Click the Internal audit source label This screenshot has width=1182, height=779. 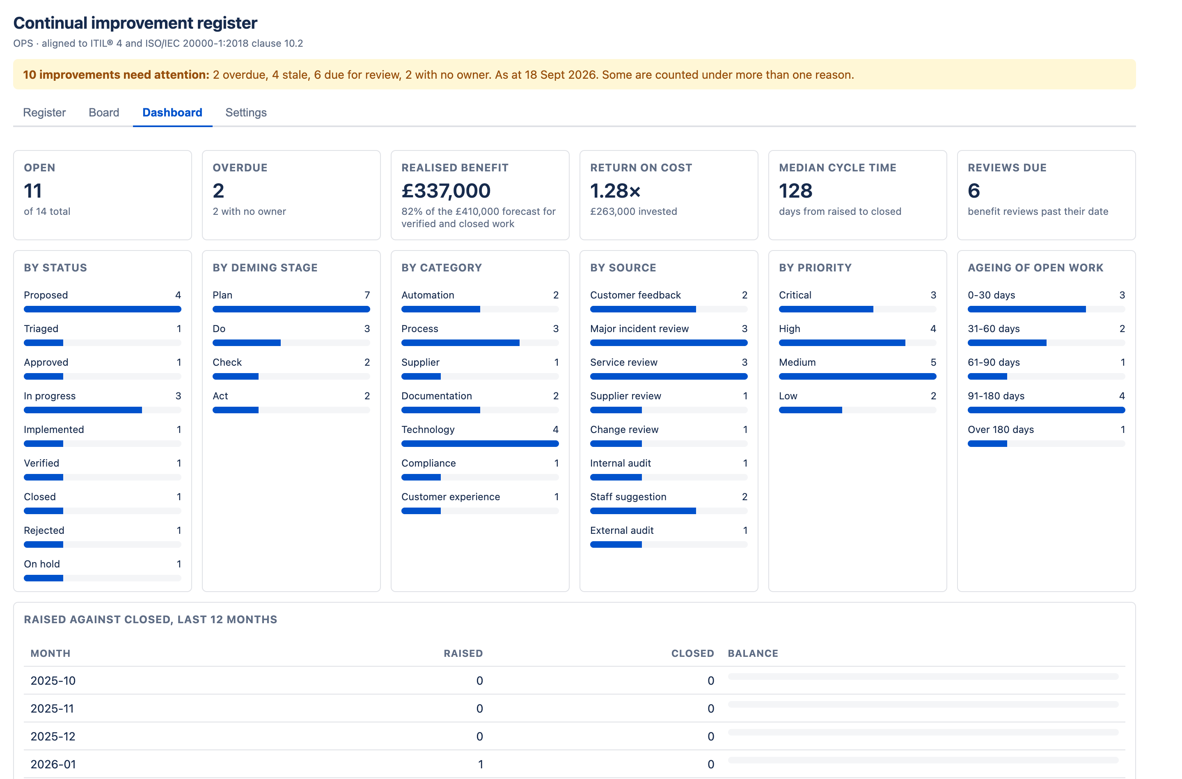(620, 463)
